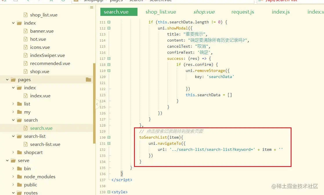Expand the my folder chevron

click(13, 112)
